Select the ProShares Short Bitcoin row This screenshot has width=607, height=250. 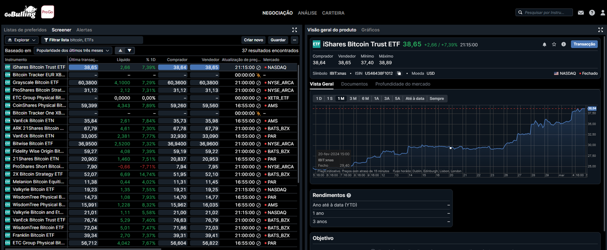(x=151, y=167)
